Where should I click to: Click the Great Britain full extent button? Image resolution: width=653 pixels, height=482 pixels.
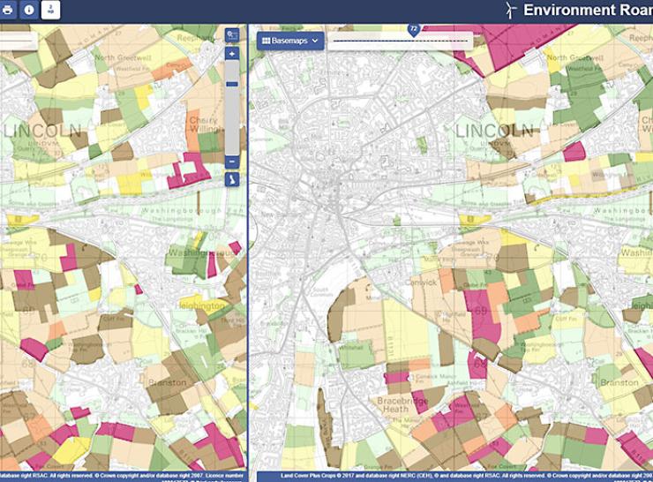(x=232, y=179)
